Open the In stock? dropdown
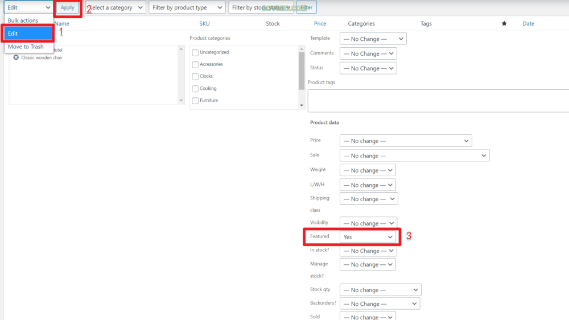This screenshot has height=320, width=569. coord(368,251)
